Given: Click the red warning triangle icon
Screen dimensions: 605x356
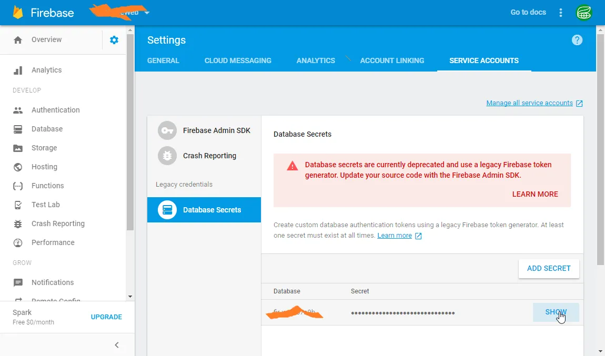Looking at the screenshot, I should [x=293, y=166].
